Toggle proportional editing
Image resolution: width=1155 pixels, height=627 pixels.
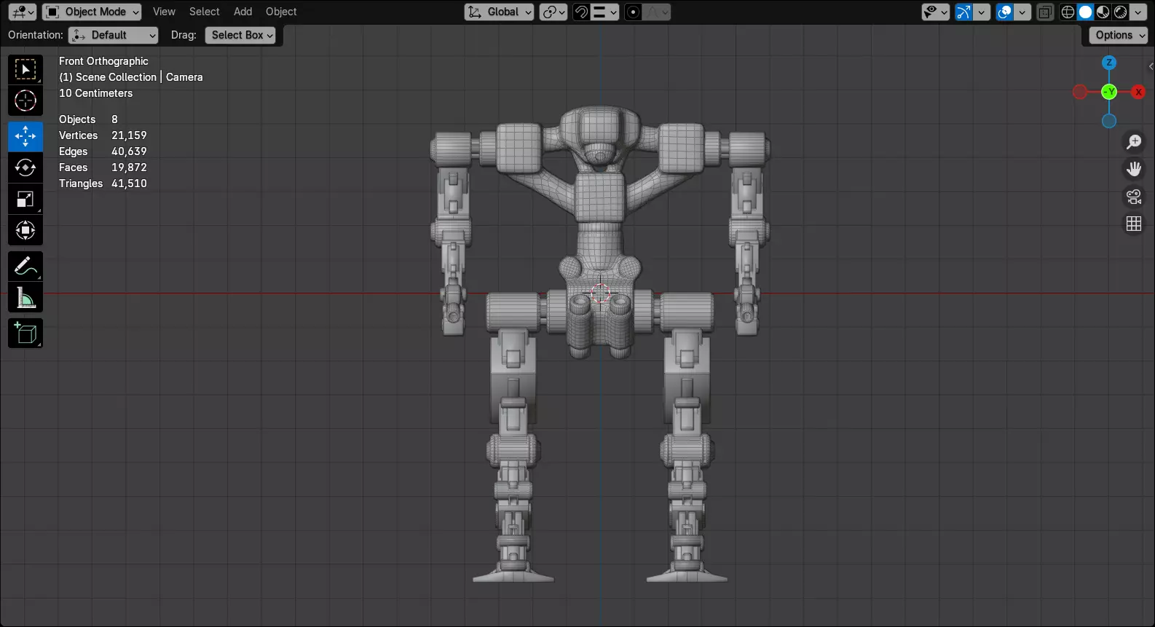click(634, 12)
